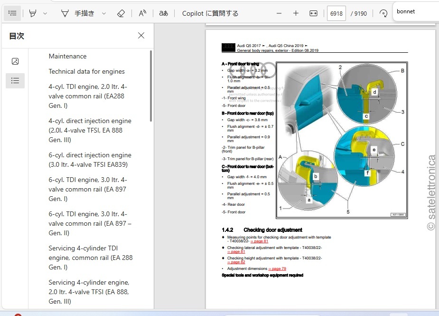Click the fit to width icon
Viewport: 439px width, 316px height.
(x=313, y=13)
